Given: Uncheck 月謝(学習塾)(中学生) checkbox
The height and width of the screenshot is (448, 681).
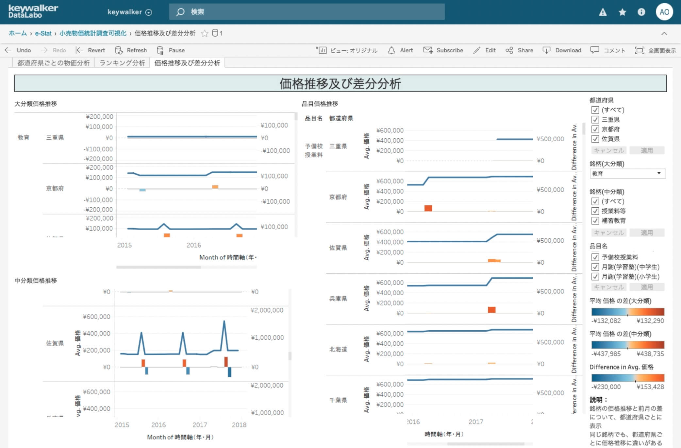Looking at the screenshot, I should [x=595, y=267].
